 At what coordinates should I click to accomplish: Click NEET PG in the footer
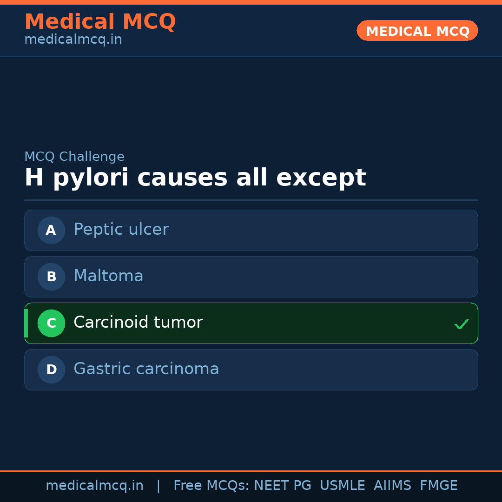click(x=283, y=486)
